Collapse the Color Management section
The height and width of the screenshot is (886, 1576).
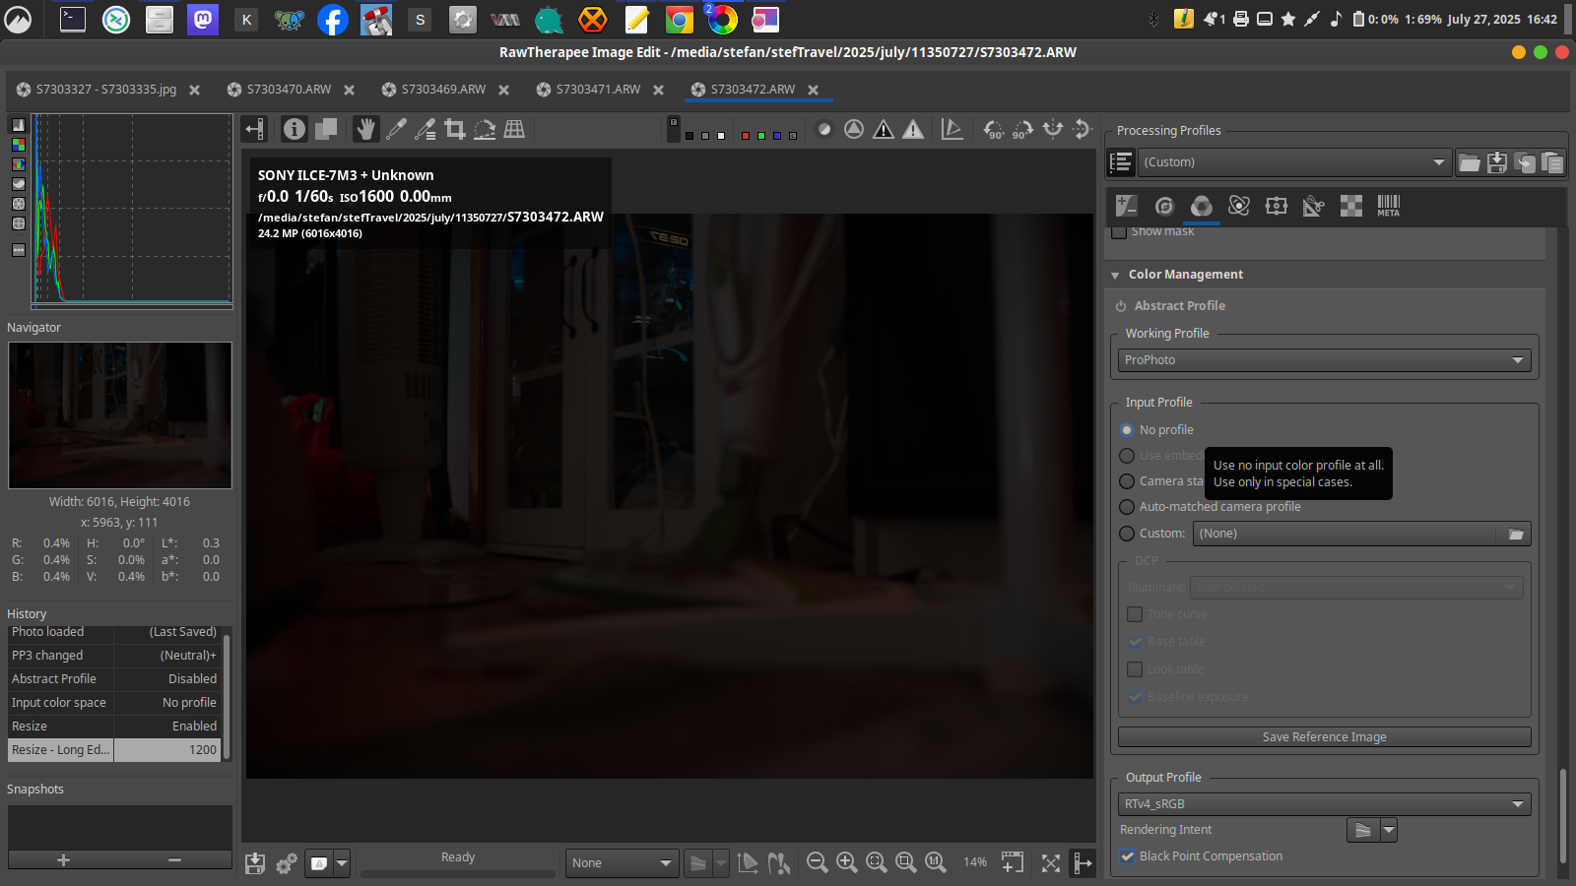(x=1115, y=275)
